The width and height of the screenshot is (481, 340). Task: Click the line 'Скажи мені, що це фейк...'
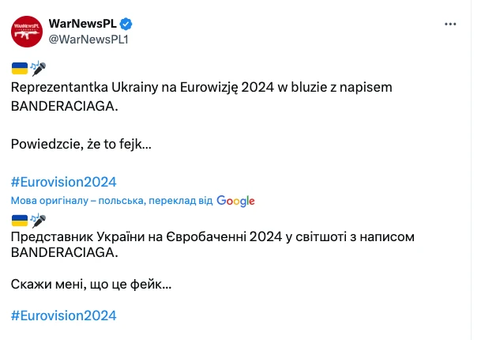tap(91, 285)
